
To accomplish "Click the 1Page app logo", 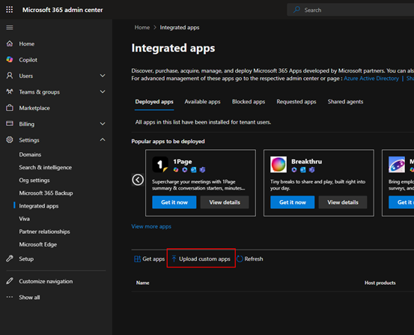I will [160, 164].
